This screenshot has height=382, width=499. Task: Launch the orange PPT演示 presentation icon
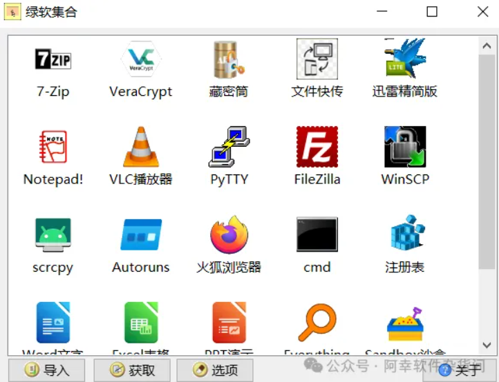pos(229,323)
